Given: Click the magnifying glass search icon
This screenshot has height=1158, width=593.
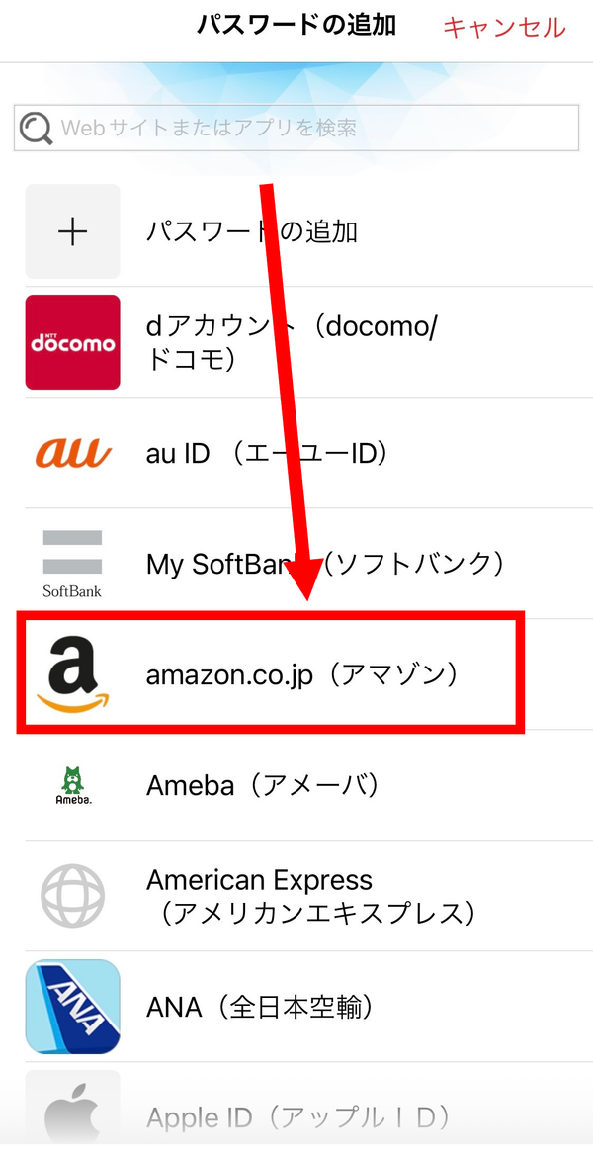Looking at the screenshot, I should 36,130.
